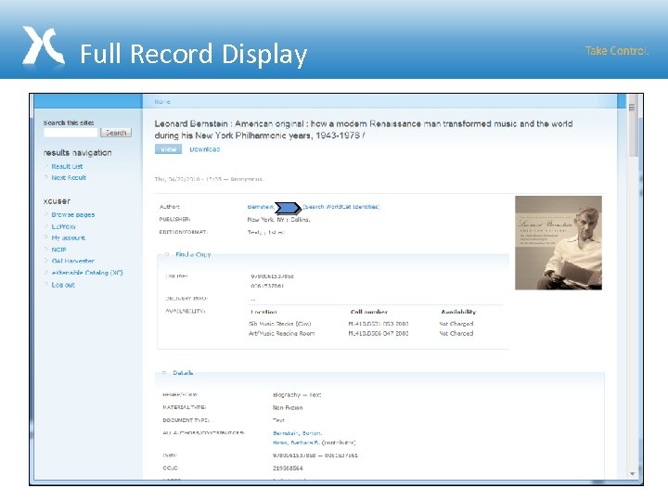Screen dimensions: 668x501
Task: Click the Leonard Bernstein book cover image
Action: 559,243
